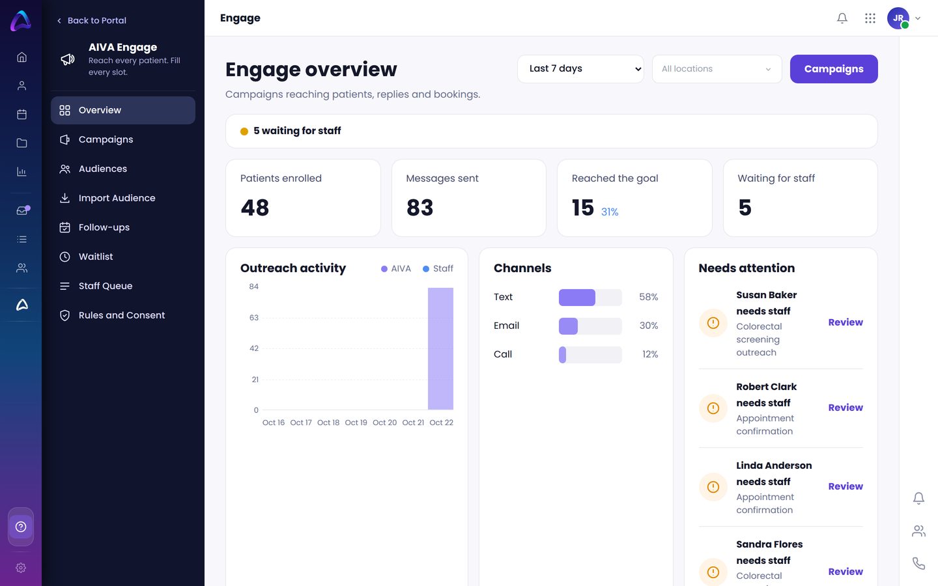The image size is (938, 586).
Task: Open the JR user avatar menu
Action: 898,18
